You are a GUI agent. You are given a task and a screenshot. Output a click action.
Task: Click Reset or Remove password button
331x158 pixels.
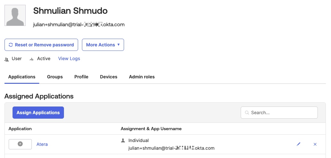coord(41,45)
